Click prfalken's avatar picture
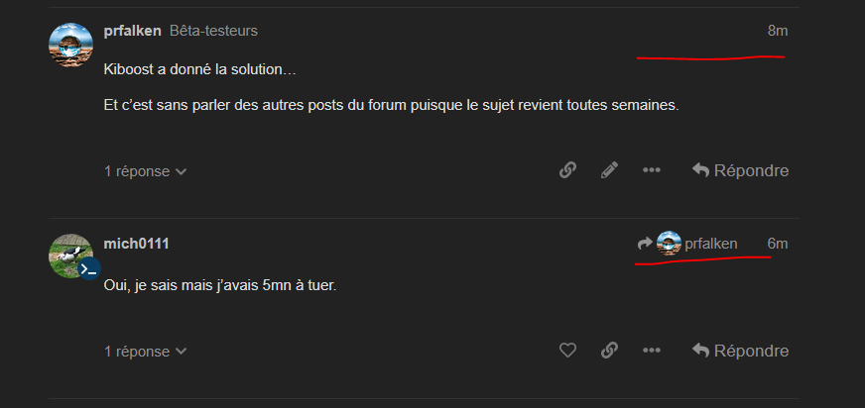Screen dimensions: 865x408 pyautogui.click(x=71, y=44)
